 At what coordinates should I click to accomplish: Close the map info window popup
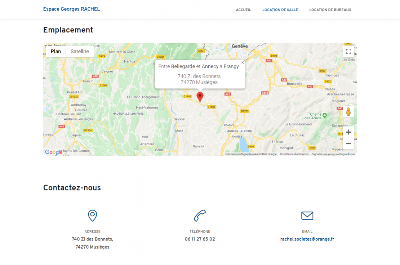point(243,62)
